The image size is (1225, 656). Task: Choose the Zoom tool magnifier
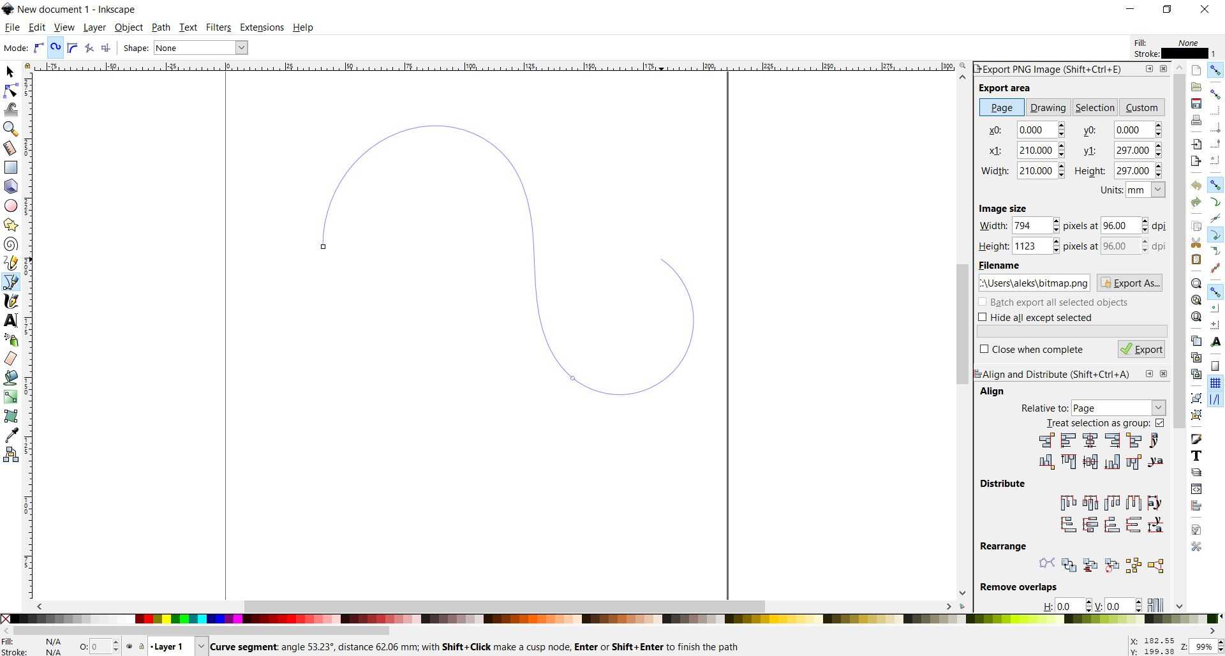click(11, 129)
